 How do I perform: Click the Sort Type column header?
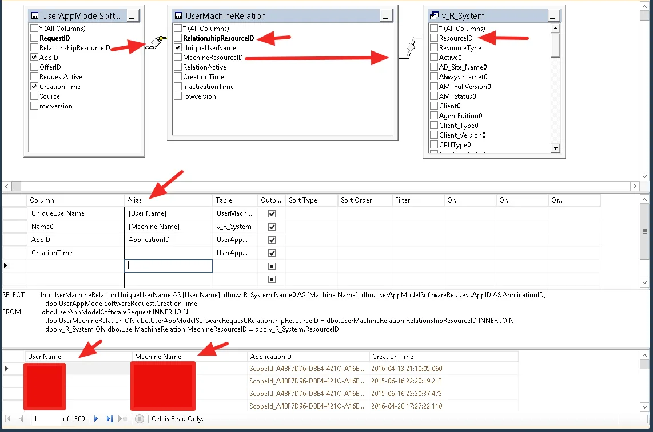[312, 200]
